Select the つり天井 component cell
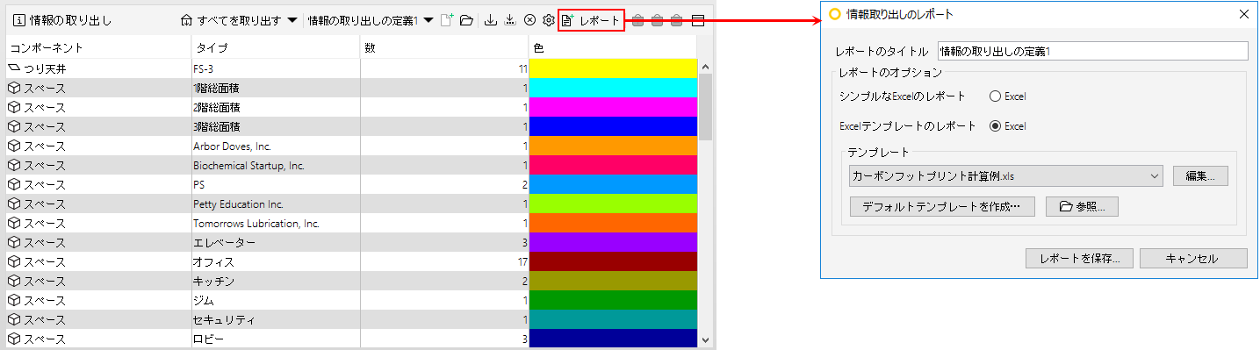The image size is (1260, 350). 98,68
